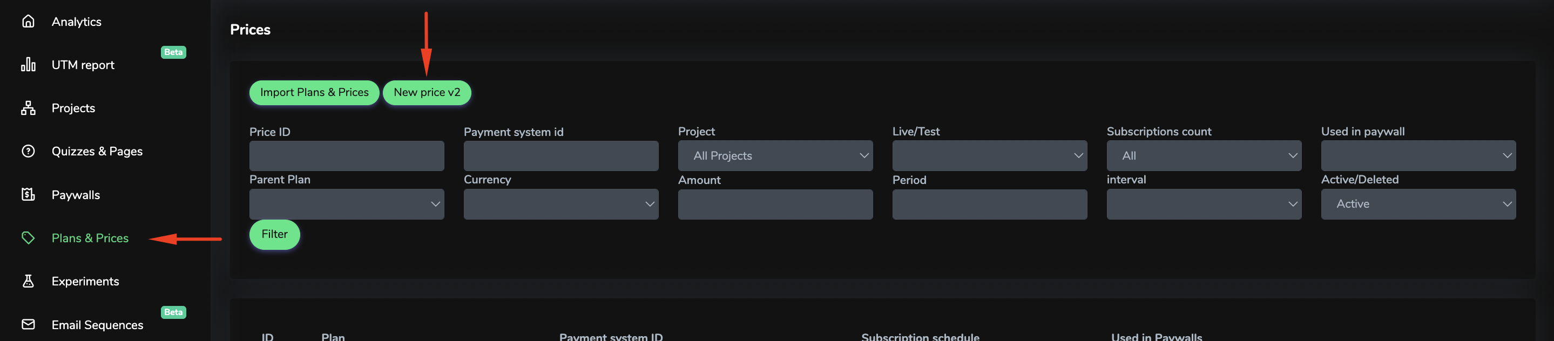
Task: Go to the Paywalls menu item
Action: [76, 195]
